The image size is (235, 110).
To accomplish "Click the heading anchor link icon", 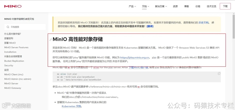I will point(51,39).
